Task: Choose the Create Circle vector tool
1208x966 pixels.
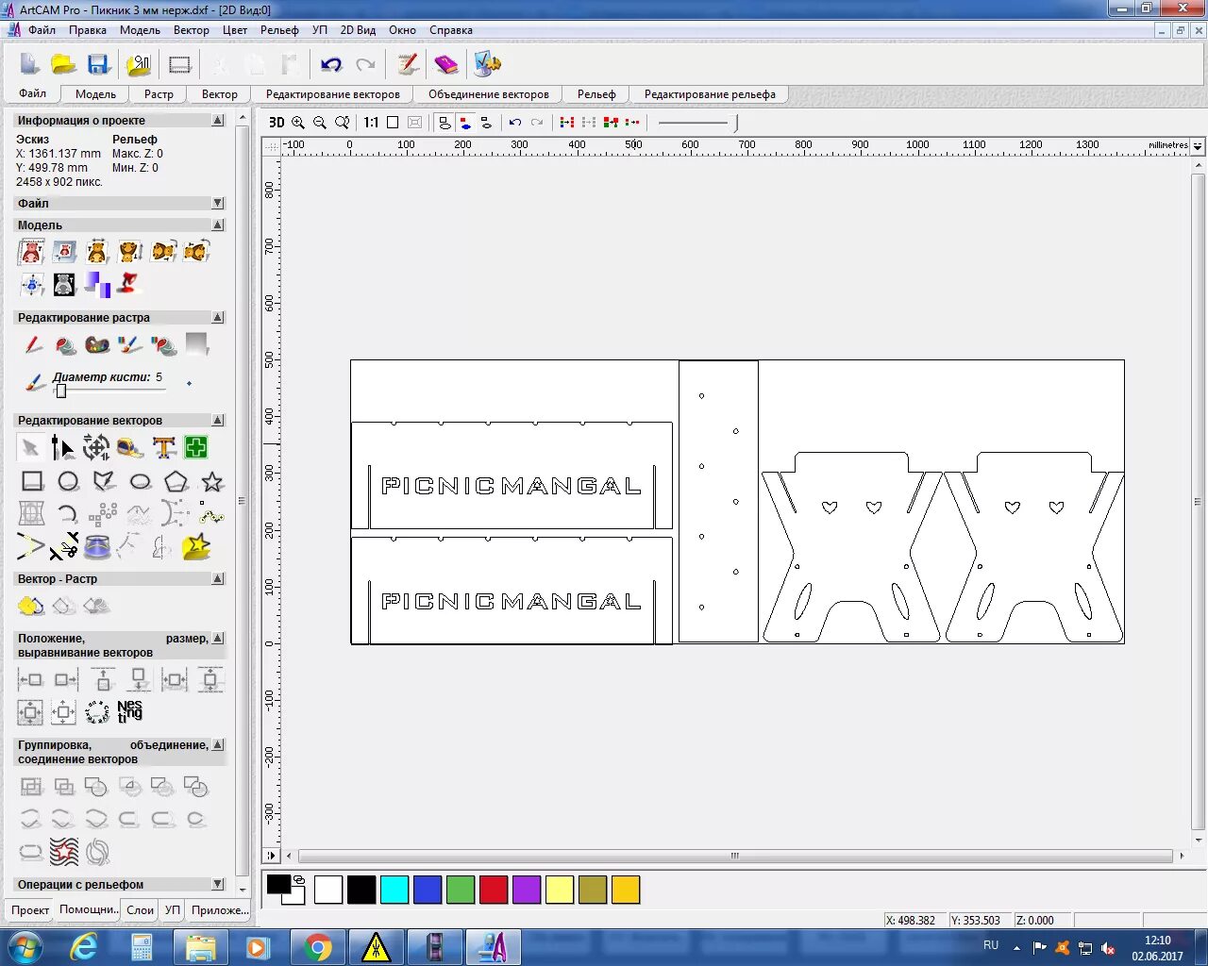Action: click(68, 482)
